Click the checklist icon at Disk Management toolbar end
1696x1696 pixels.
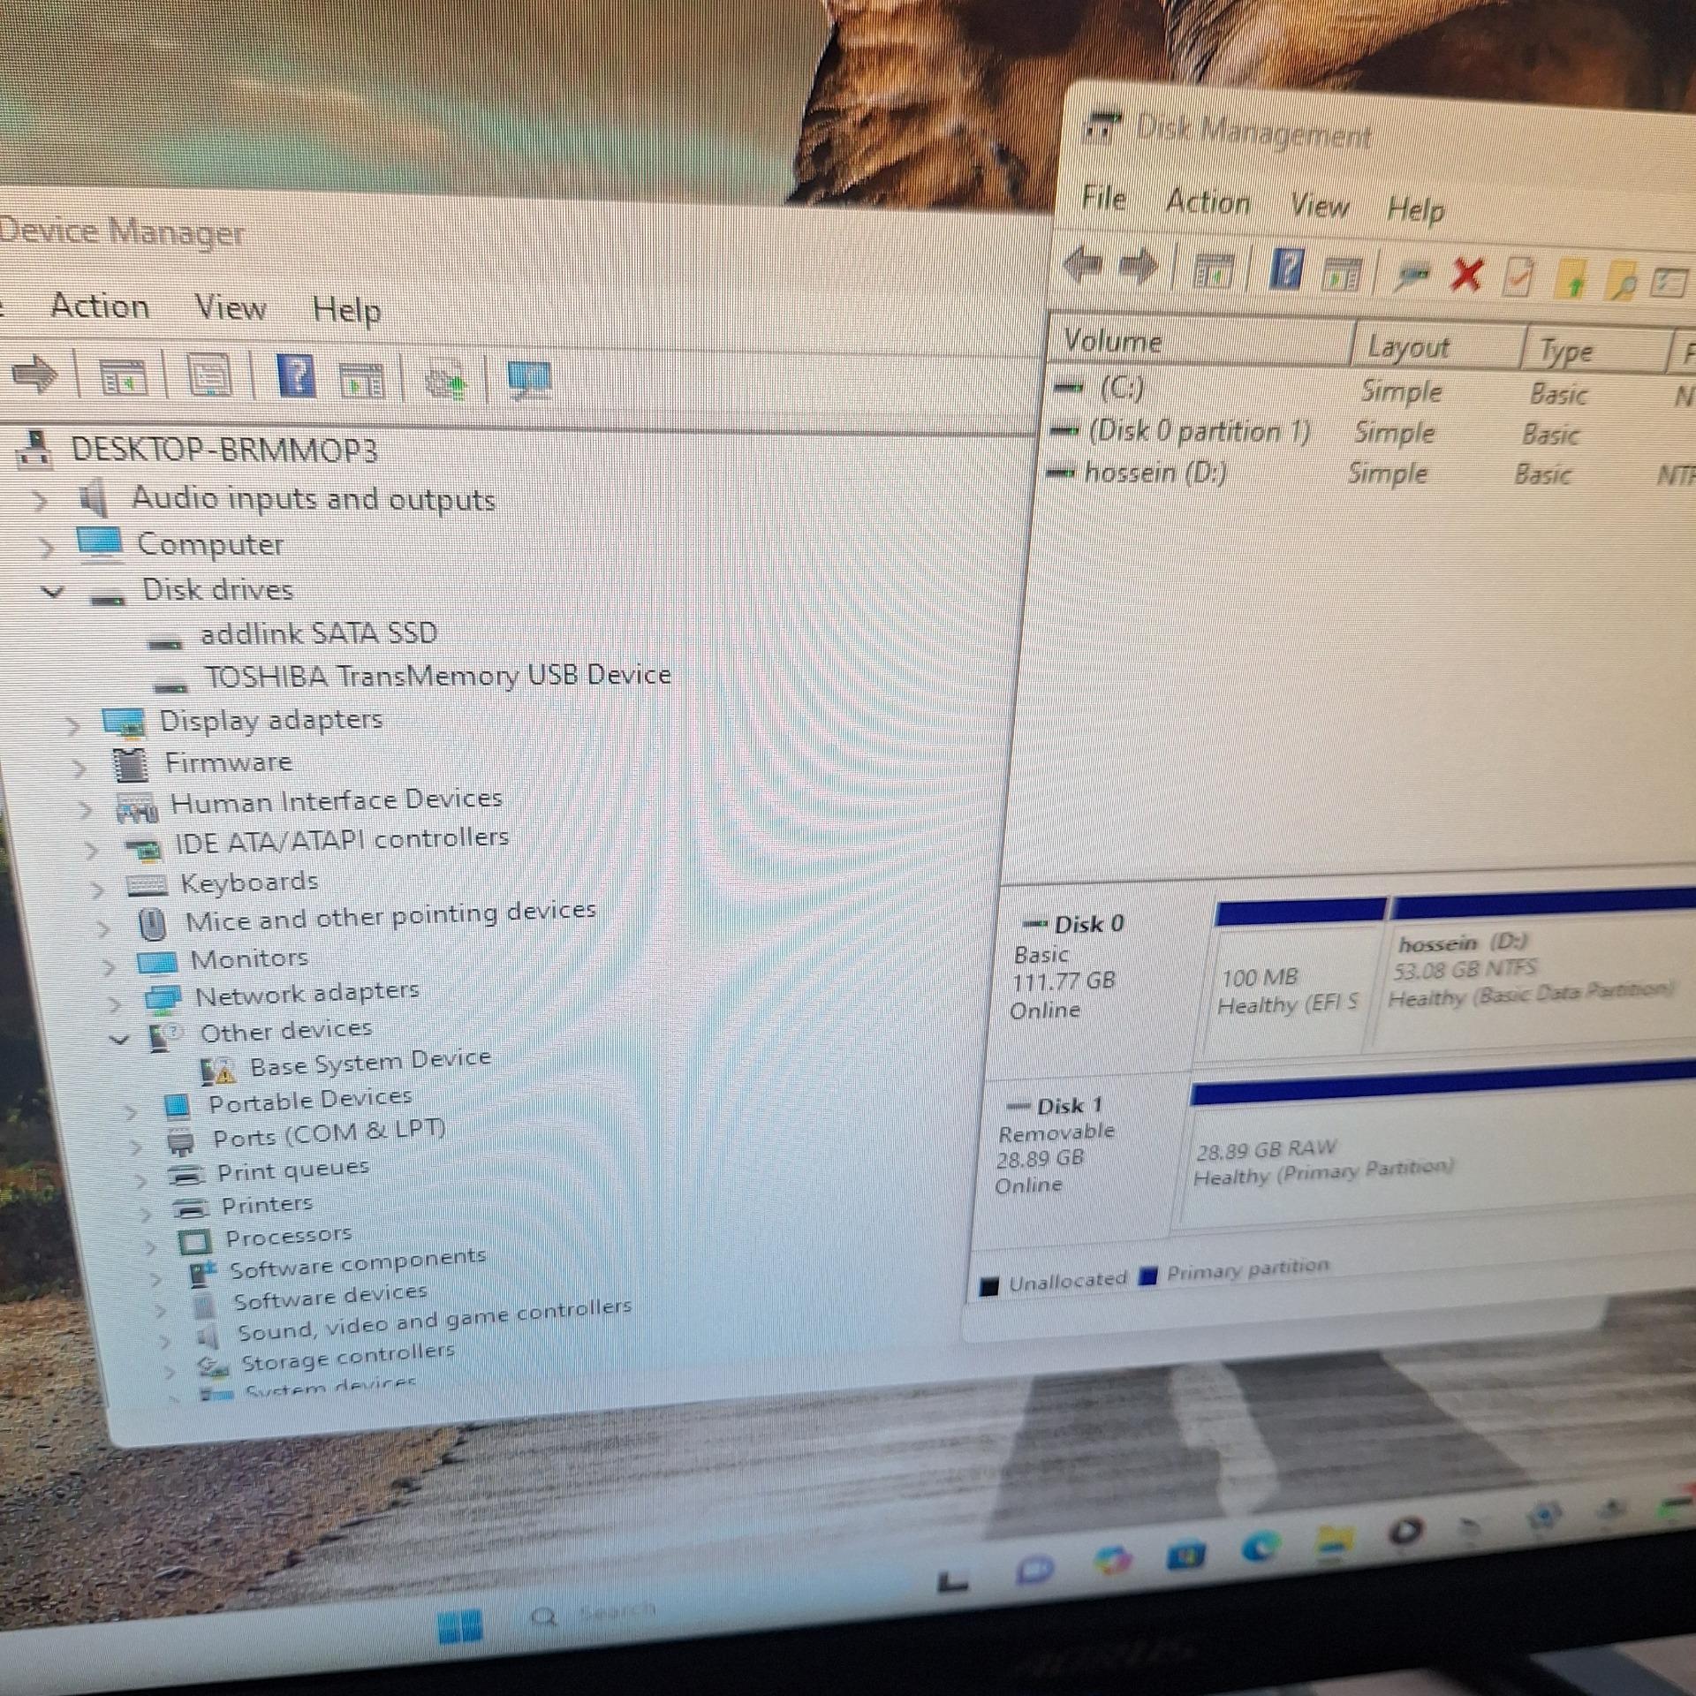coord(1669,283)
